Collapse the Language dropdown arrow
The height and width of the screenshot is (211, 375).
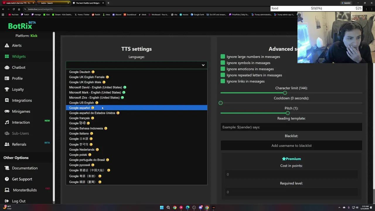(203, 65)
